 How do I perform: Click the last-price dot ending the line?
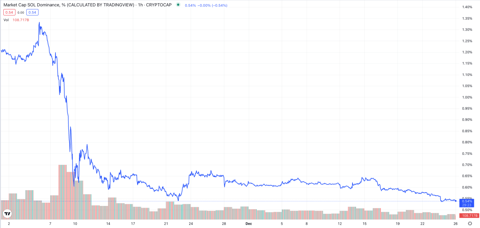click(456, 201)
